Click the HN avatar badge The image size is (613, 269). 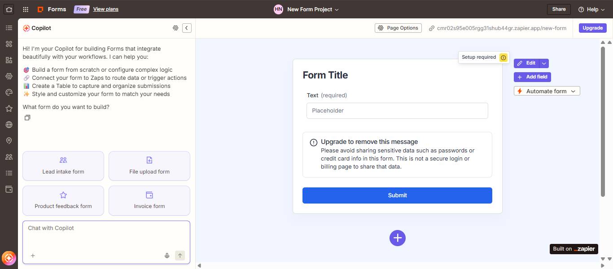point(279,9)
